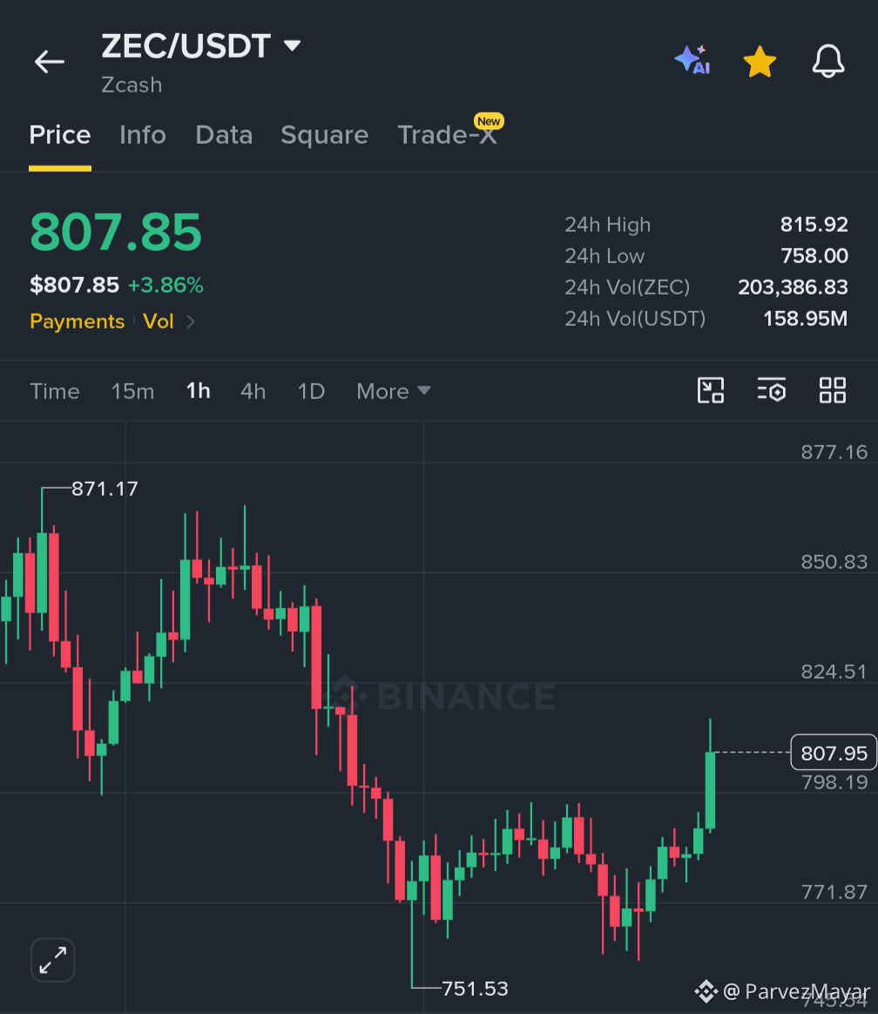Screen dimensions: 878x1014
Task: Tap the 824.51 price axis label
Action: pos(834,672)
